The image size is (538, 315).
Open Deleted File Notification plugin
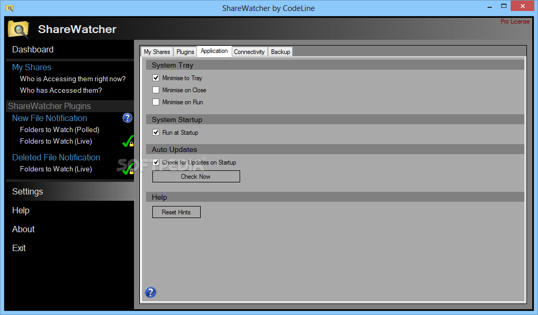[56, 157]
